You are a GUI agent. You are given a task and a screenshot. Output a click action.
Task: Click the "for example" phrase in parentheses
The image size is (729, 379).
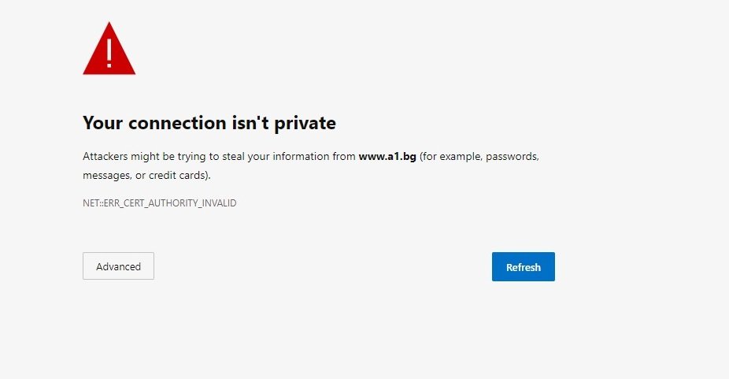[x=450, y=157]
